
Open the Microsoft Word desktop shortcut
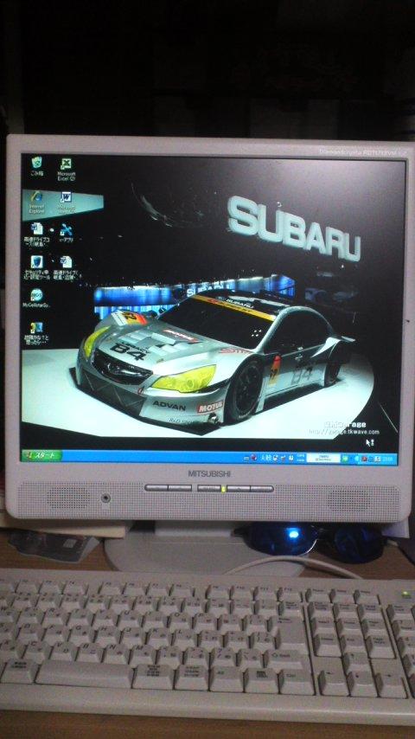coord(66,202)
